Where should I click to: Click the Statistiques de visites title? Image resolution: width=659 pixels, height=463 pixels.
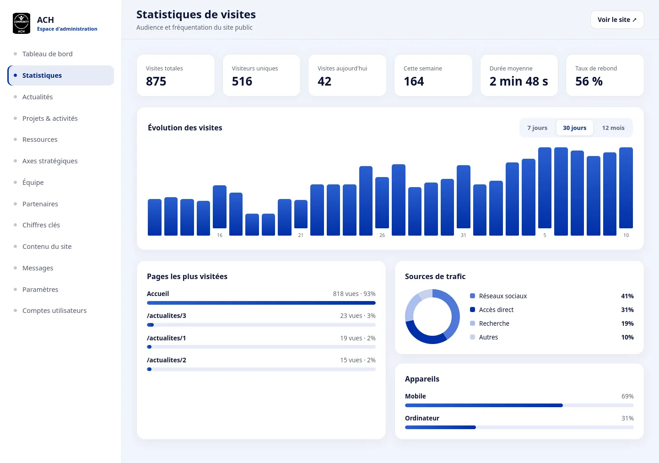click(x=196, y=15)
